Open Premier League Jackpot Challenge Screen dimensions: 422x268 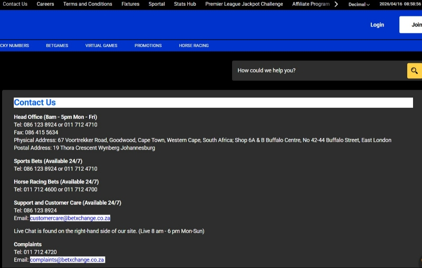(x=244, y=4)
